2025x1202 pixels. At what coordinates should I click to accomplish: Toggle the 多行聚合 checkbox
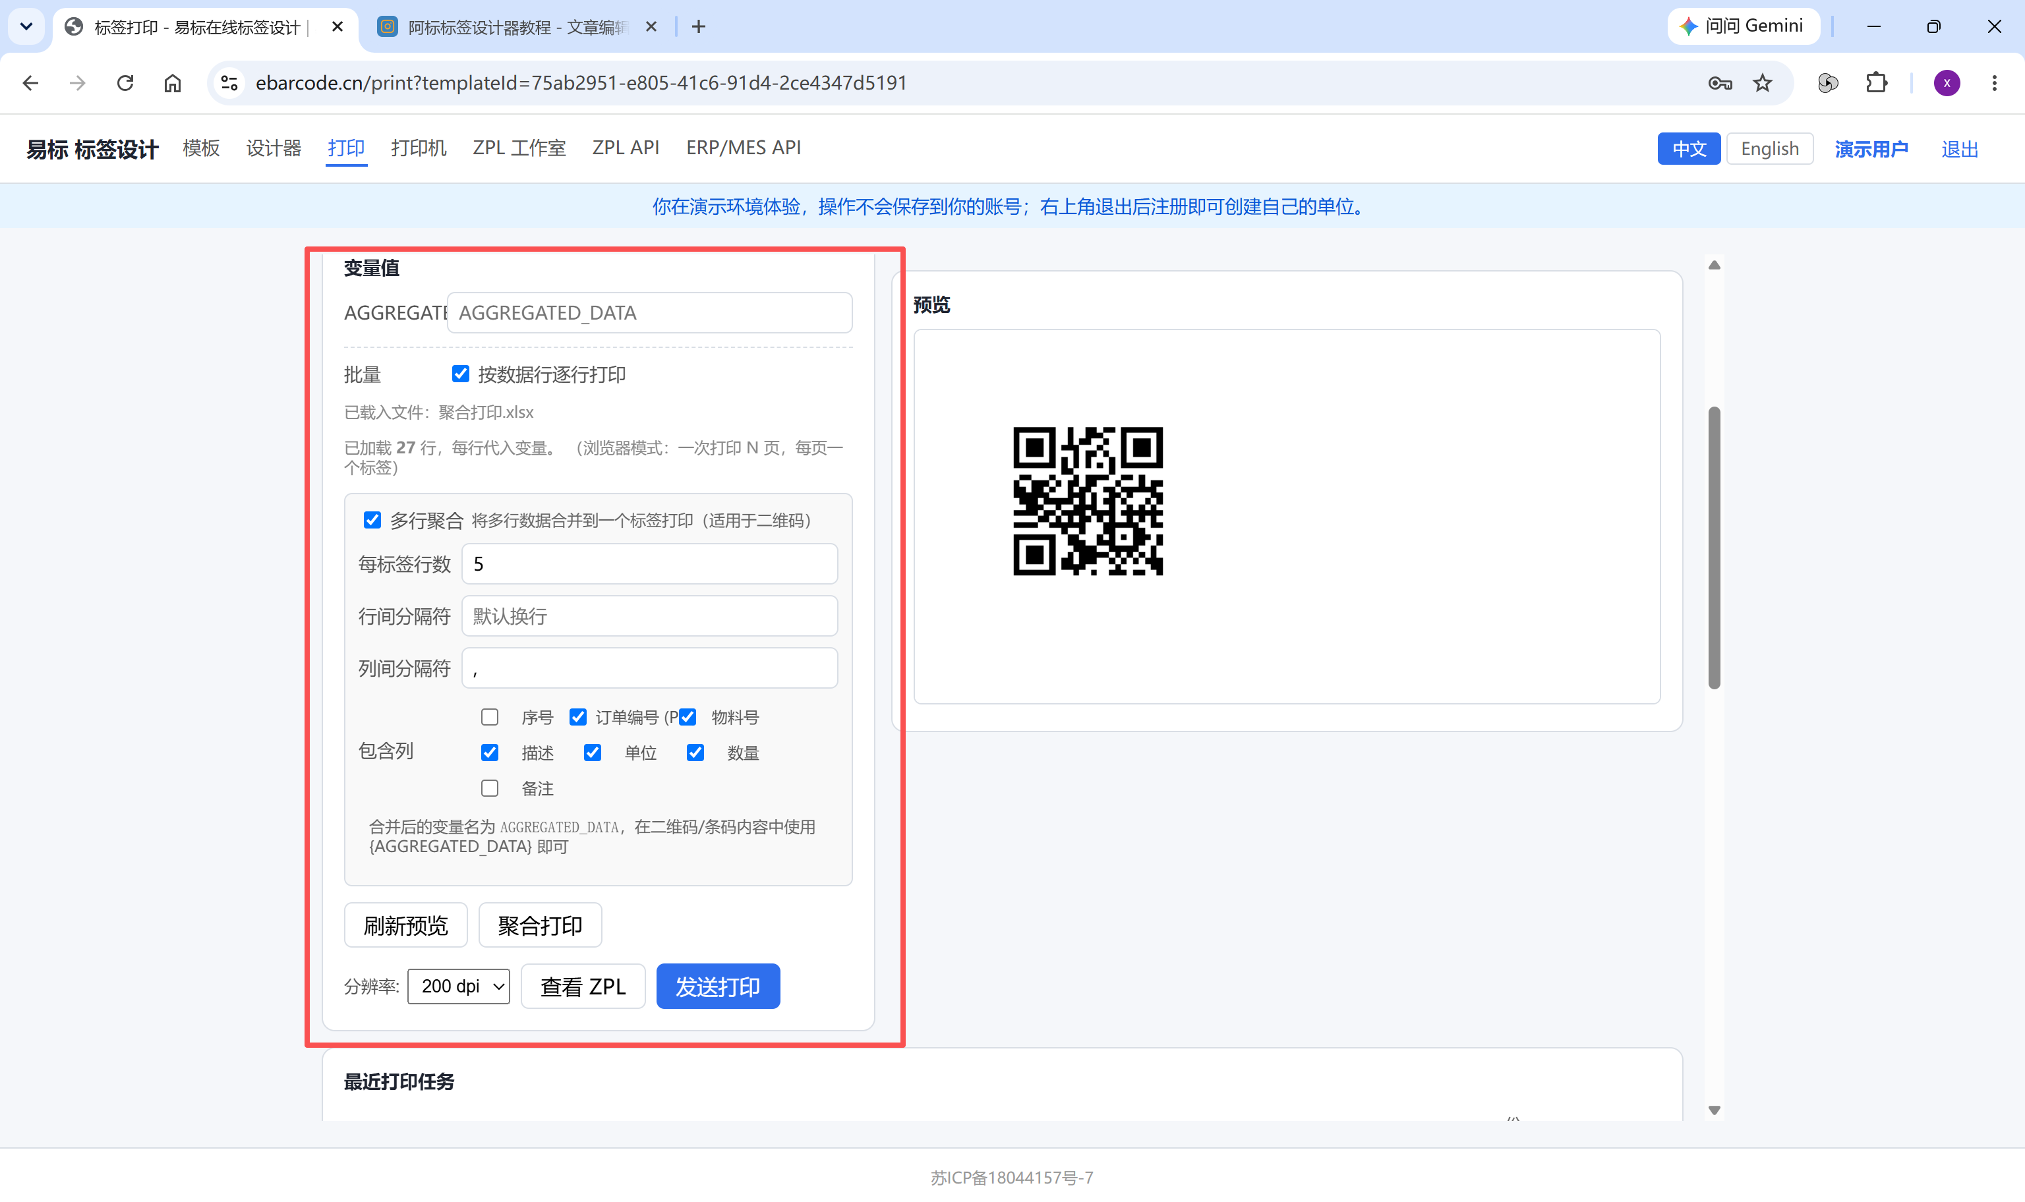tap(372, 520)
